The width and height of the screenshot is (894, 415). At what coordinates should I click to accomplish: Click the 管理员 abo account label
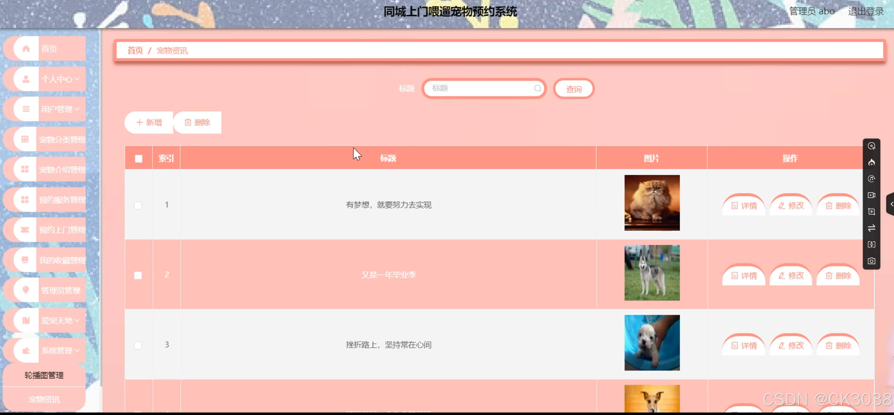(812, 12)
